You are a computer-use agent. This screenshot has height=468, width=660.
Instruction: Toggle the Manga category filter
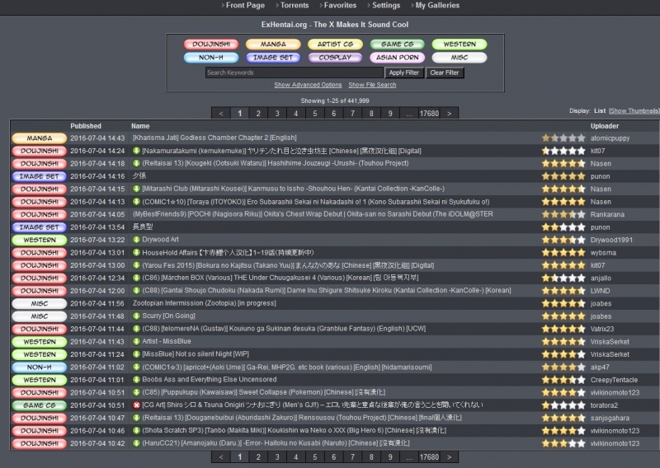tap(273, 44)
